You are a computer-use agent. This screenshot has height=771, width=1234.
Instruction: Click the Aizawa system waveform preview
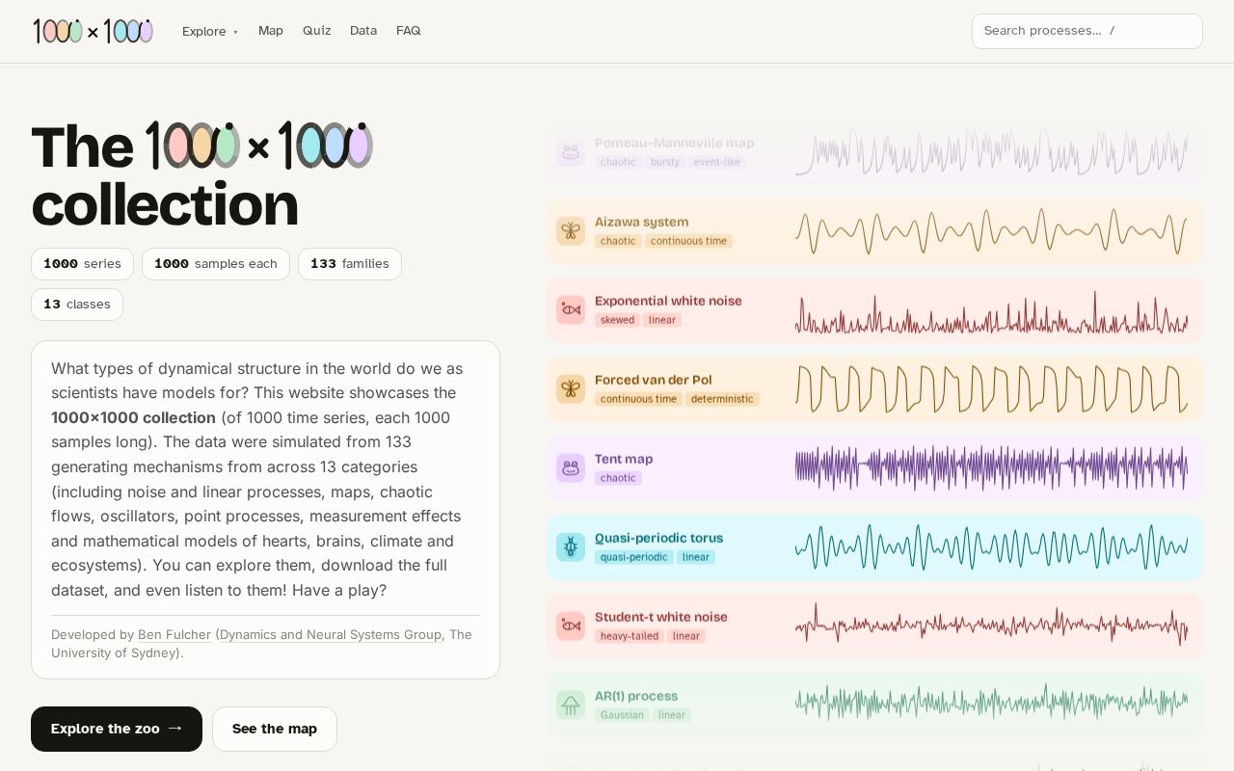[991, 231]
